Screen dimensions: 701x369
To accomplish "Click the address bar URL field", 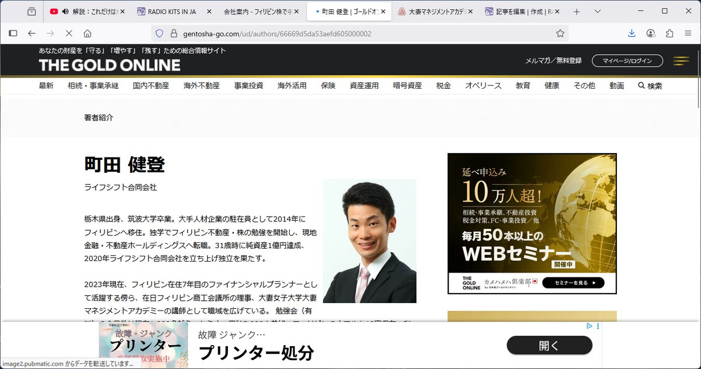I will 350,33.
